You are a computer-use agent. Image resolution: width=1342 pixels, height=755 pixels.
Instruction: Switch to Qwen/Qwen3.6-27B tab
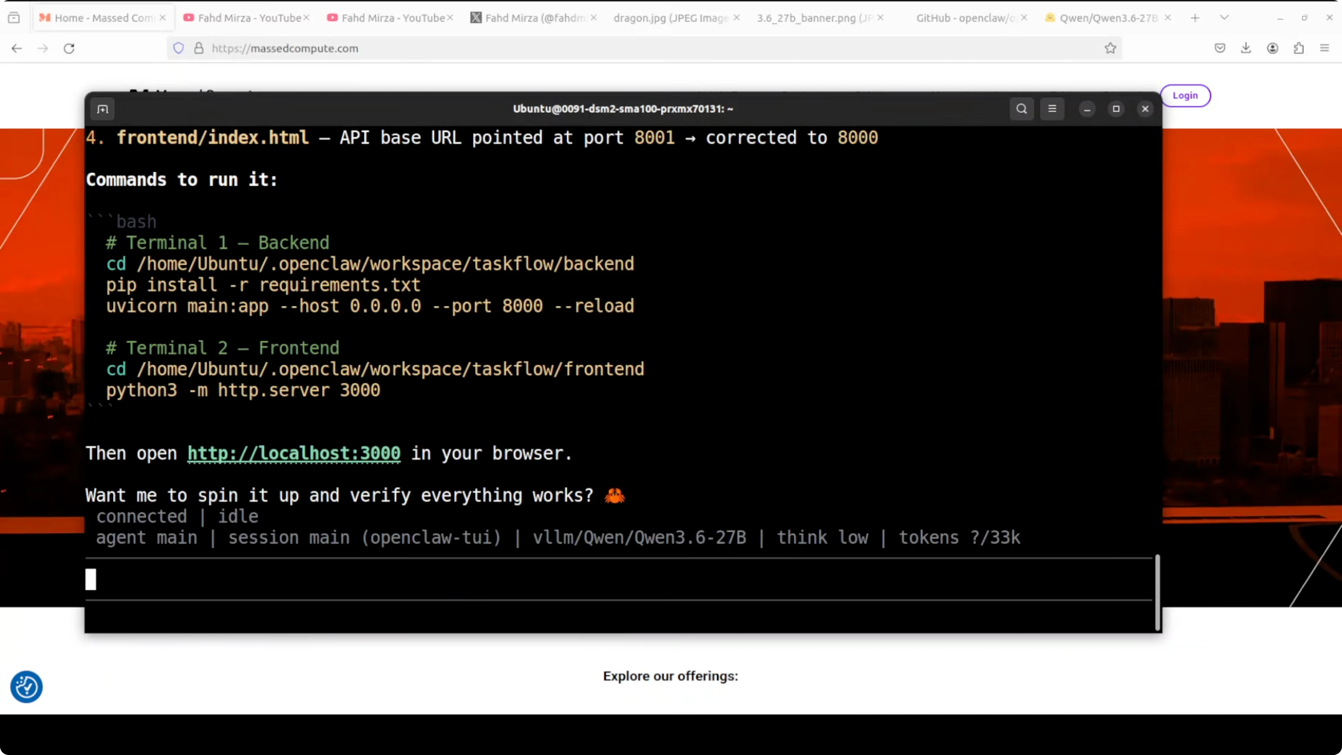(x=1108, y=18)
